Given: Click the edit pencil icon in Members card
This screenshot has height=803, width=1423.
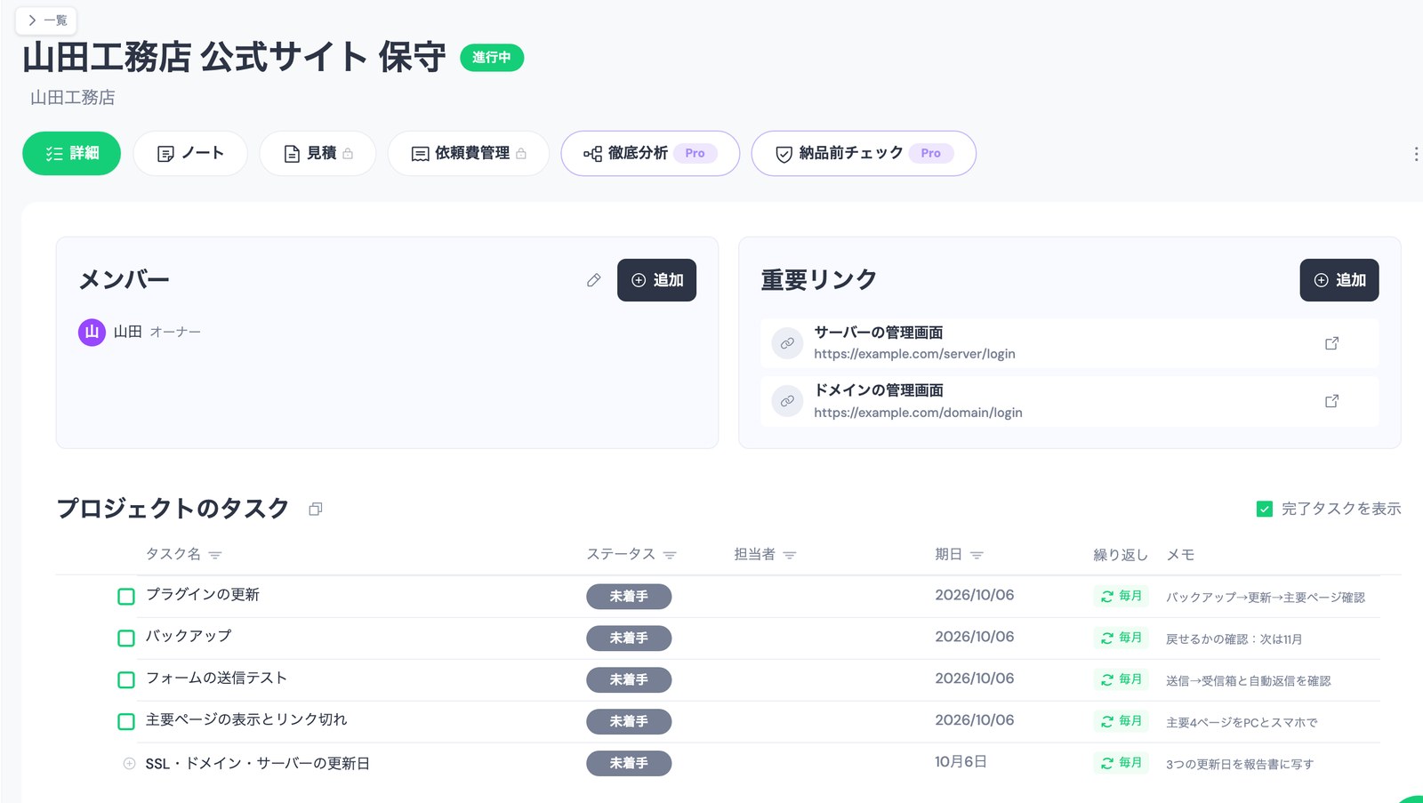Looking at the screenshot, I should [593, 280].
